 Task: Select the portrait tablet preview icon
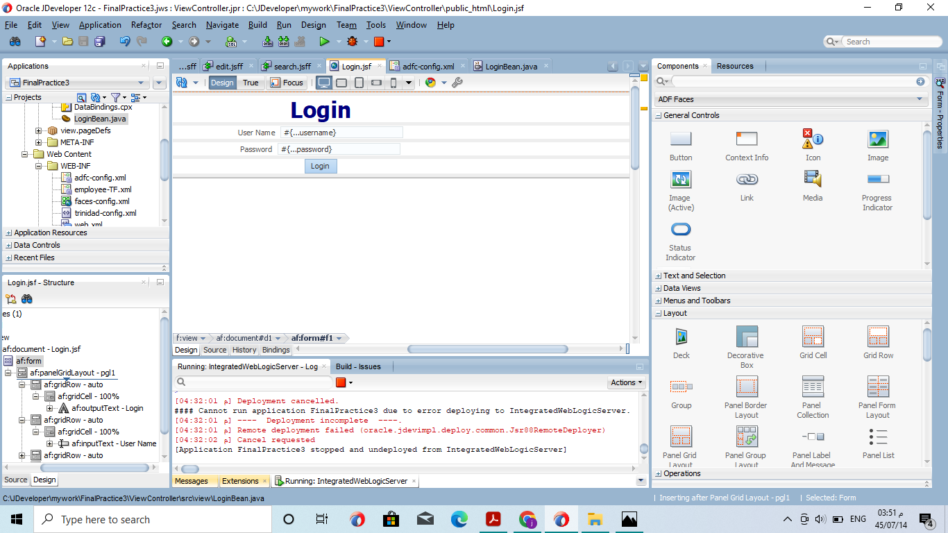pyautogui.click(x=359, y=83)
